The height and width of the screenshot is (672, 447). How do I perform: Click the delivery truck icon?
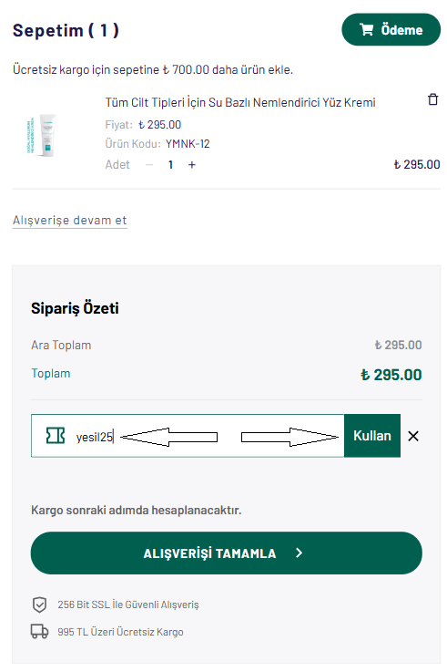[39, 631]
